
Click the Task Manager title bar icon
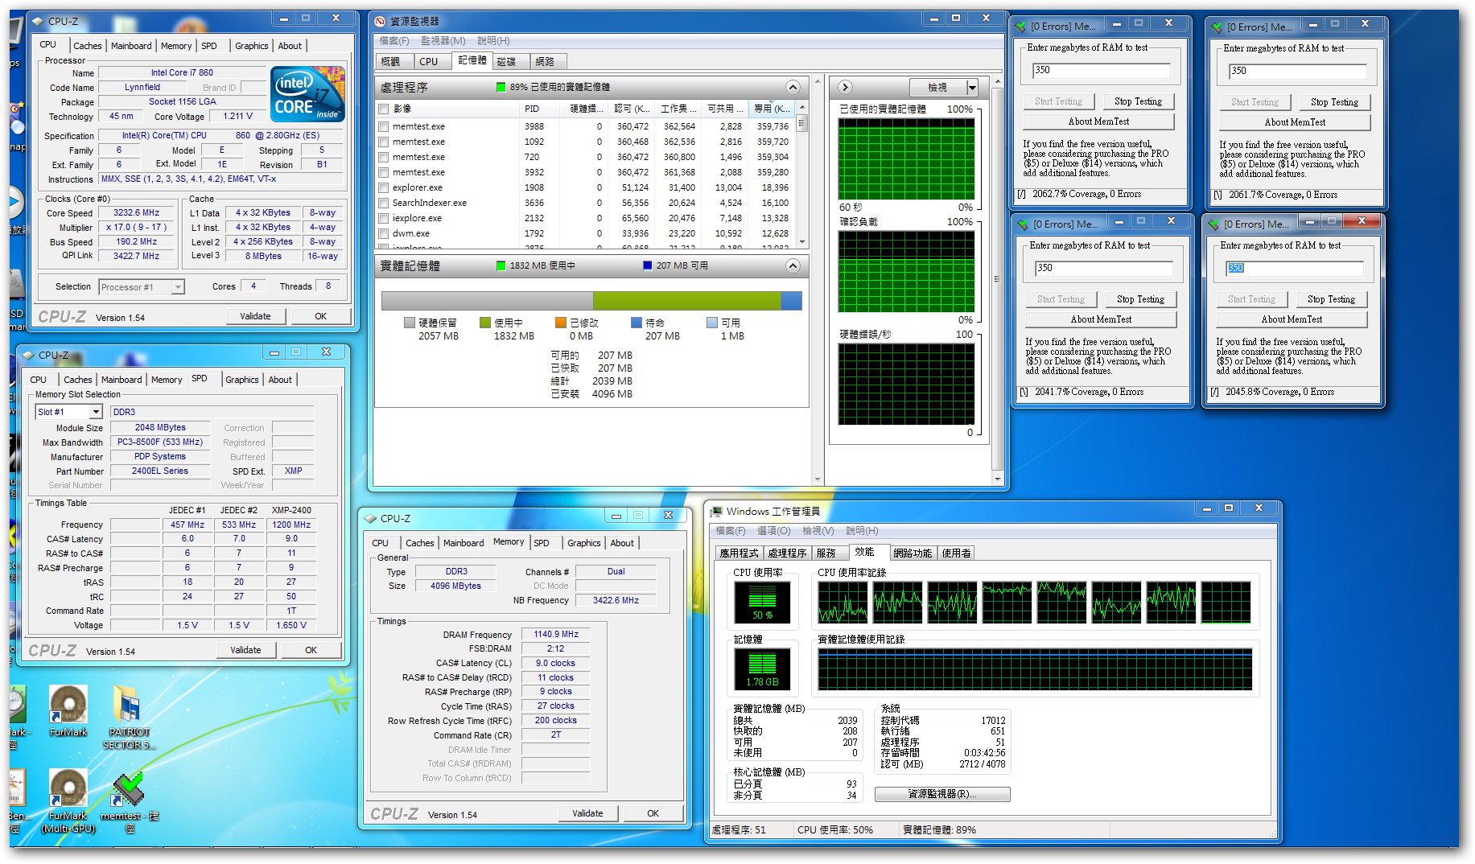click(716, 511)
